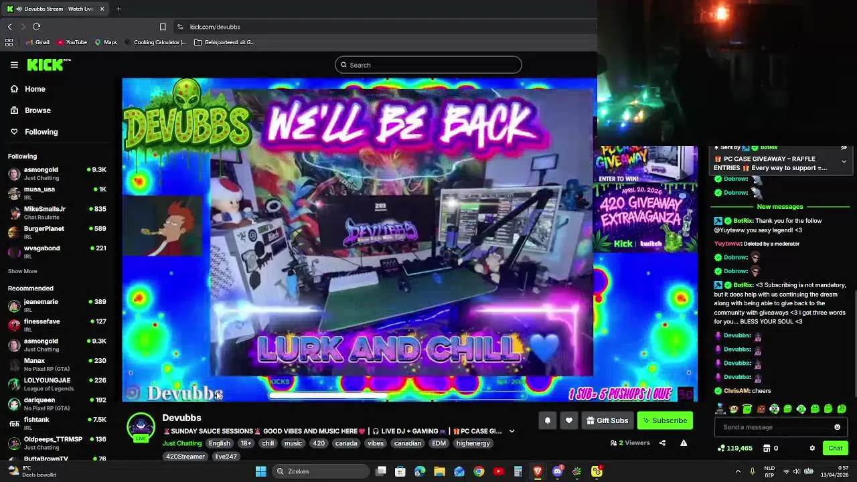857x482 pixels.
Task: Open the Maps bookmark
Action: pos(106,42)
